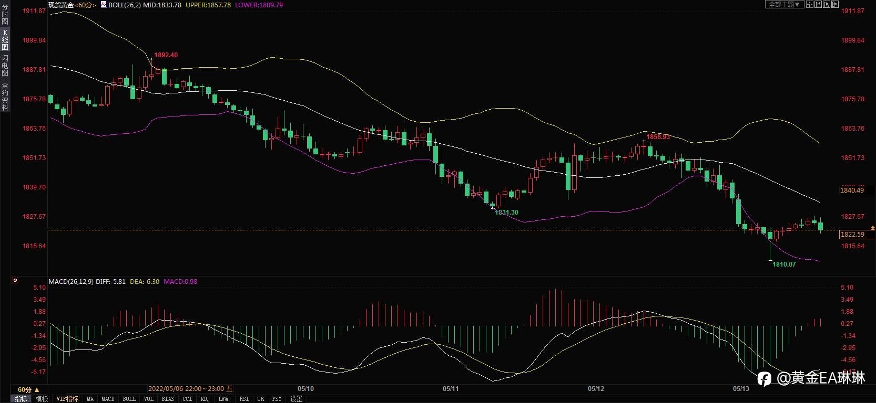Open the 全部主题 theme dropdown
Screen dimensions: 876x403
tap(784, 4)
